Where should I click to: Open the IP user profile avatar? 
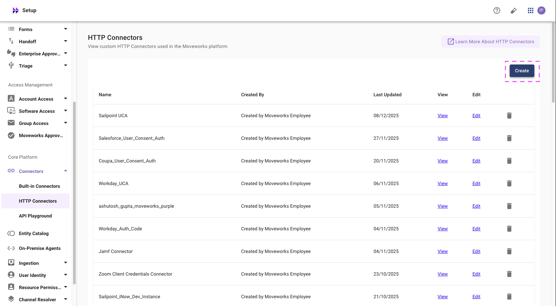(x=541, y=10)
